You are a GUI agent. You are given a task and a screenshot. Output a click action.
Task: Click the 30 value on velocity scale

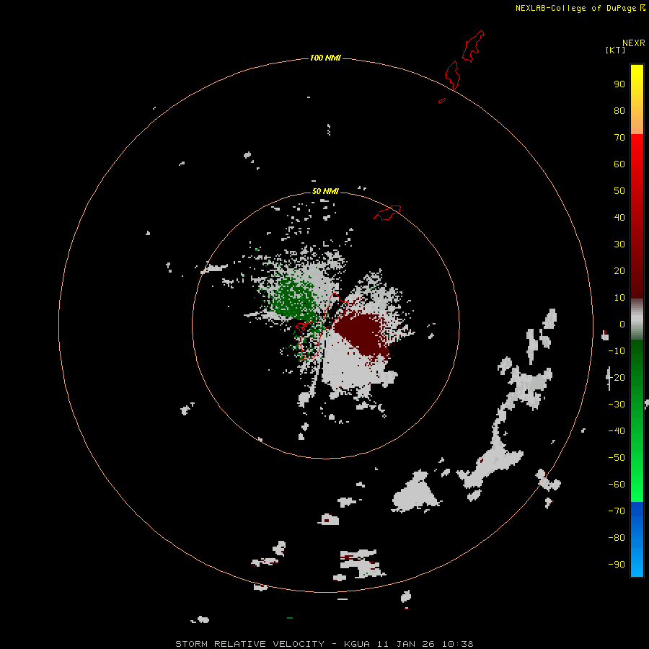tap(619, 244)
